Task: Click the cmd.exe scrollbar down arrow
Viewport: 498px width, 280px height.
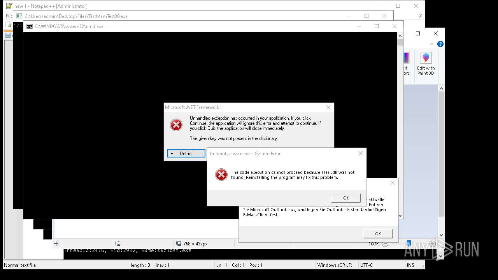Action: point(400,216)
